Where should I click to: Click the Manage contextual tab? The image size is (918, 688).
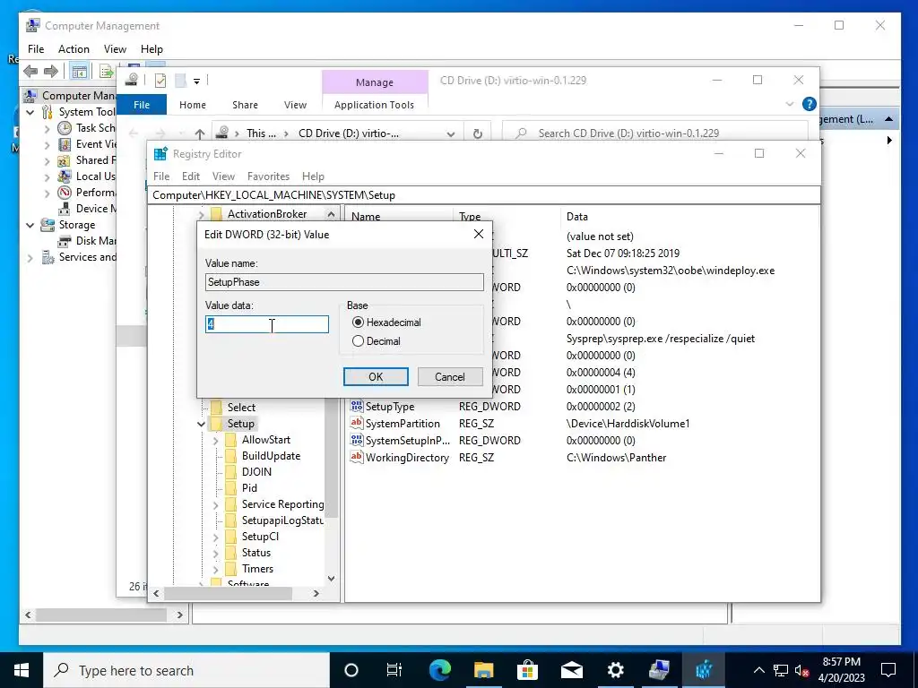click(375, 82)
